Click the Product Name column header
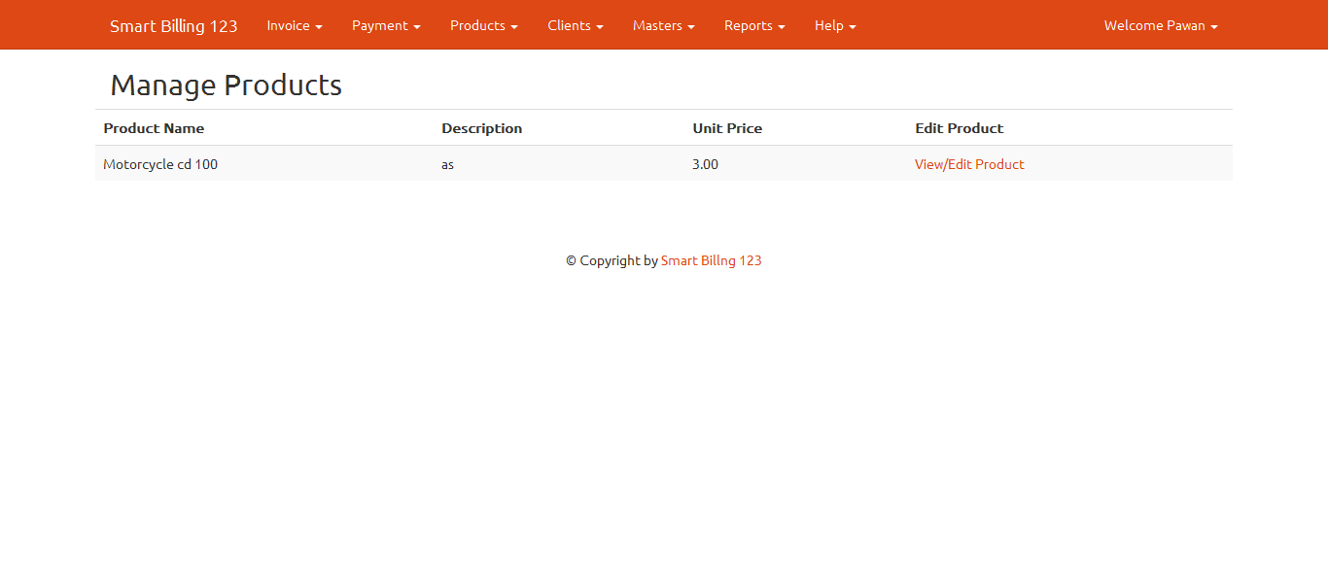 click(x=154, y=128)
